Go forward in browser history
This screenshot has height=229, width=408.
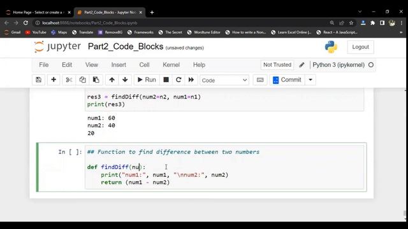pyautogui.click(x=16, y=23)
